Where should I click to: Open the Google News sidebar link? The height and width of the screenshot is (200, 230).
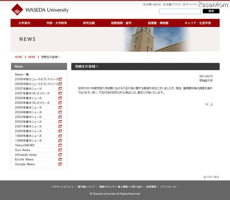[x=25, y=164]
